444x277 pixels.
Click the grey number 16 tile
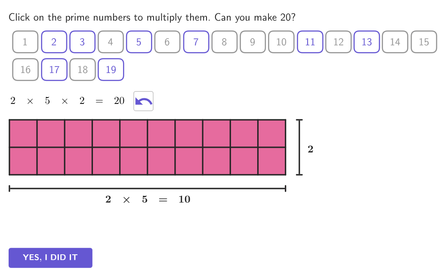click(x=25, y=70)
